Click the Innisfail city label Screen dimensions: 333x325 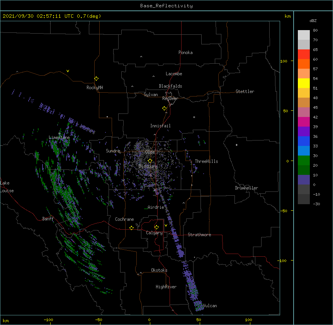160,126
